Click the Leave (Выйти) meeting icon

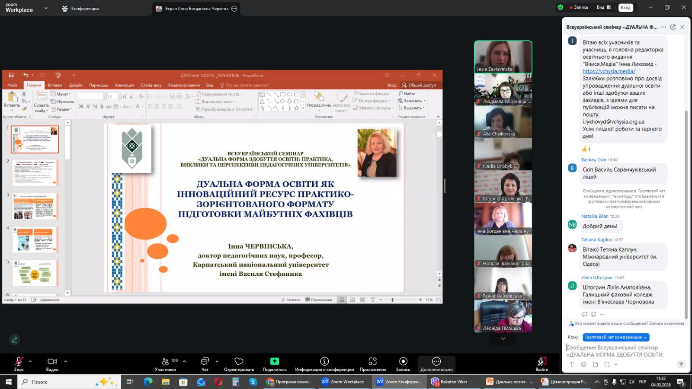click(541, 361)
